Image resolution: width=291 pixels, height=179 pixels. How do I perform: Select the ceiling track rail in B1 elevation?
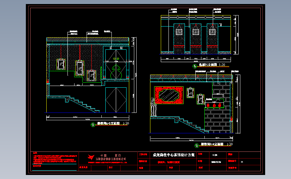(196, 17)
